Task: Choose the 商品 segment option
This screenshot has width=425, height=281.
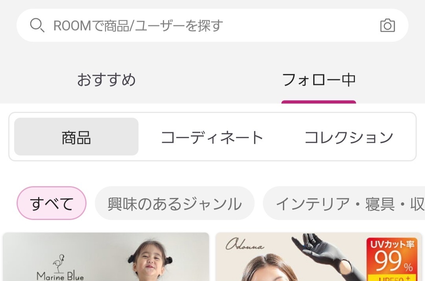Action: [x=76, y=137]
